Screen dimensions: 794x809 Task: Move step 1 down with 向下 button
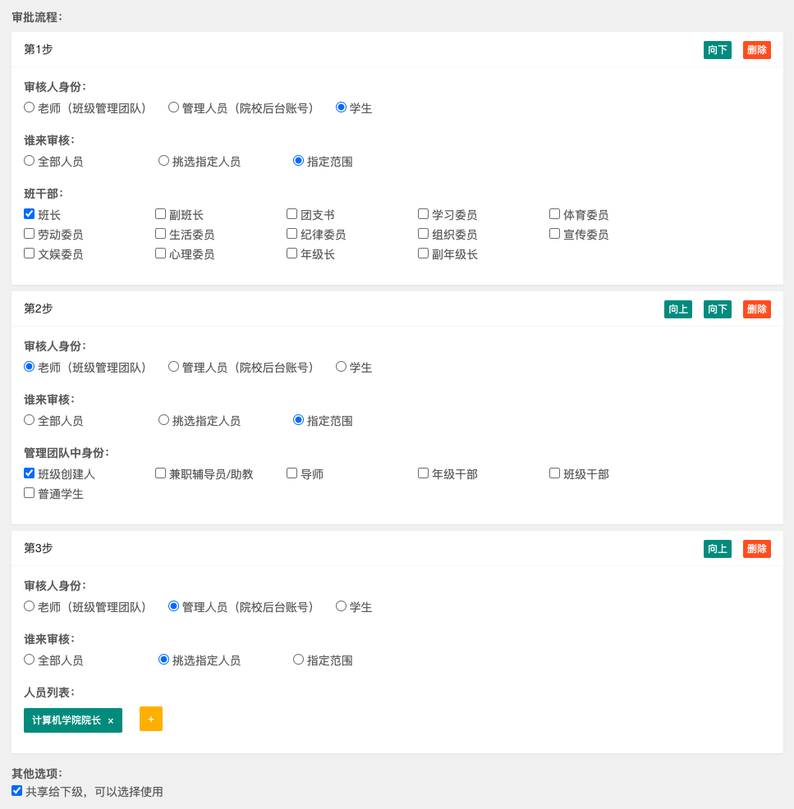click(717, 50)
